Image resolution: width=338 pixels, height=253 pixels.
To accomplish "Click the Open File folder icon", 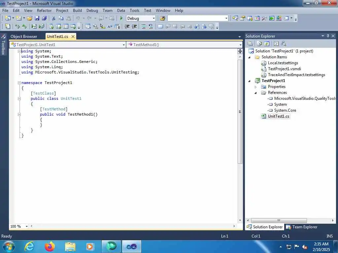I will tap(29, 18).
